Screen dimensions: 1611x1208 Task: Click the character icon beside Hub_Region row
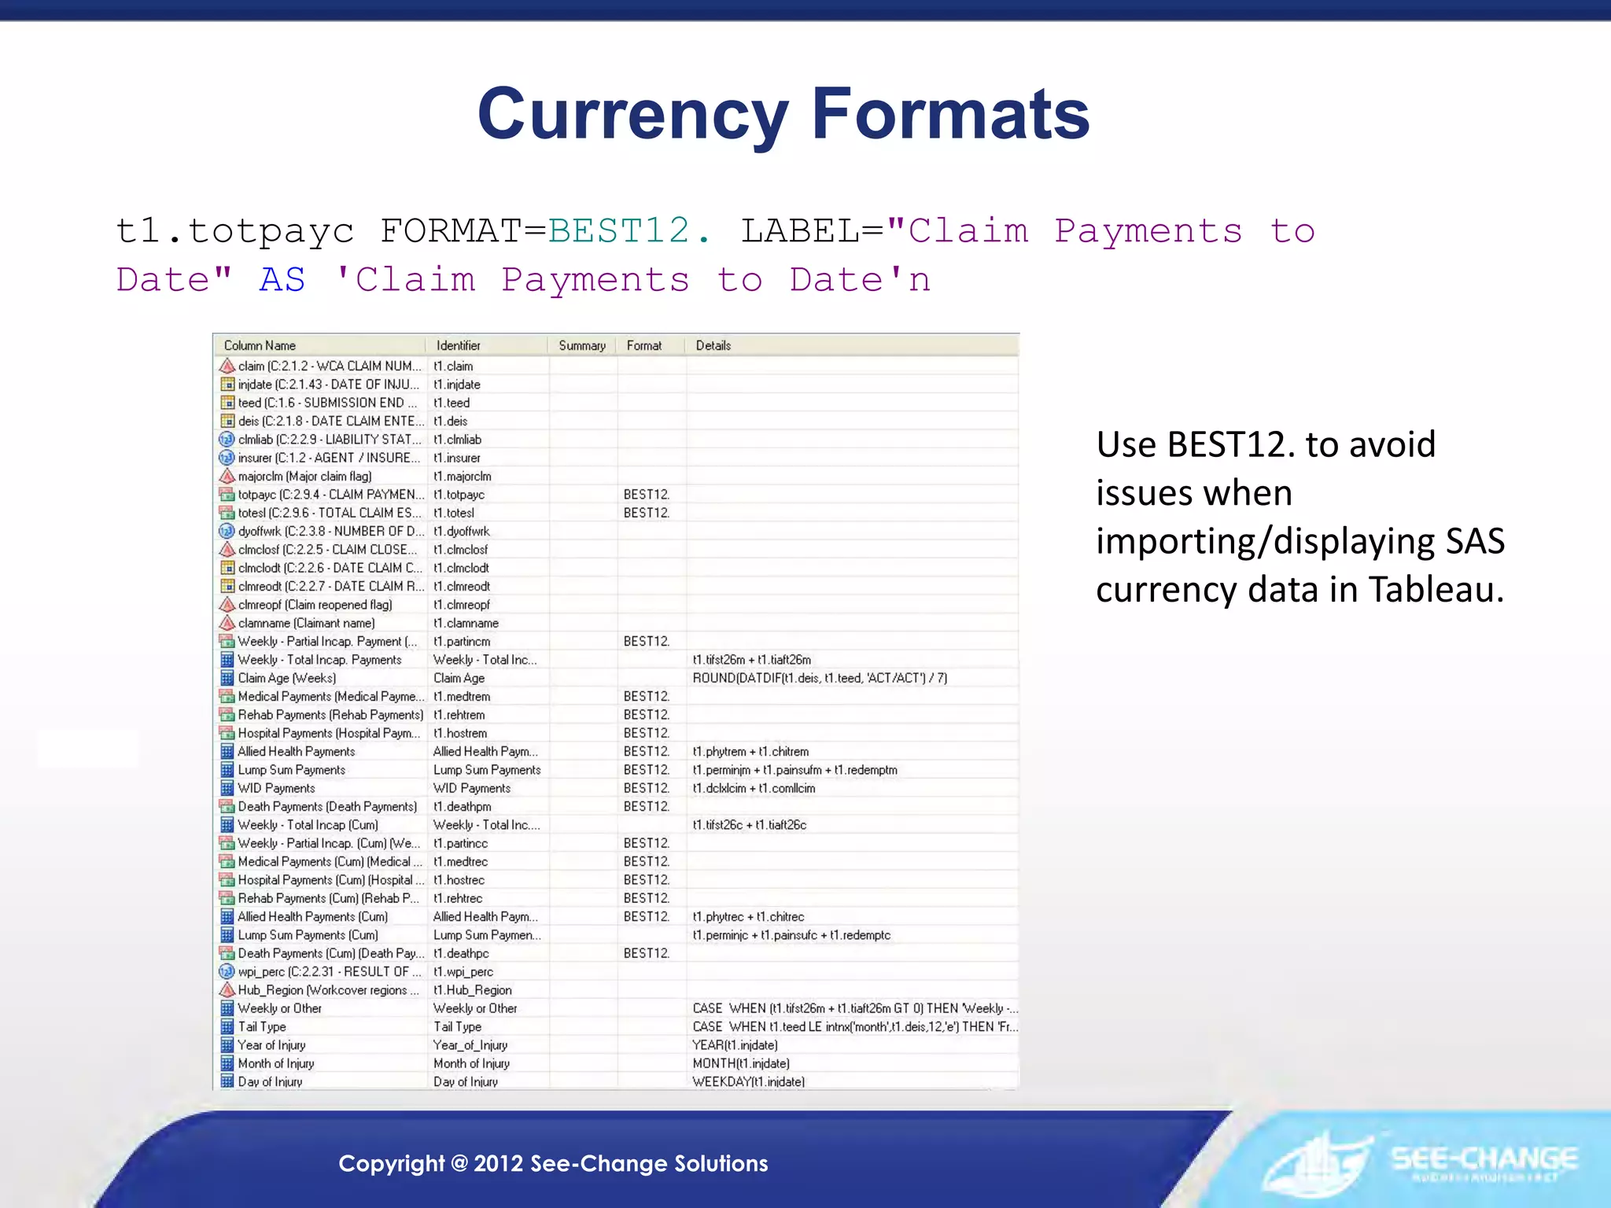coord(227,989)
